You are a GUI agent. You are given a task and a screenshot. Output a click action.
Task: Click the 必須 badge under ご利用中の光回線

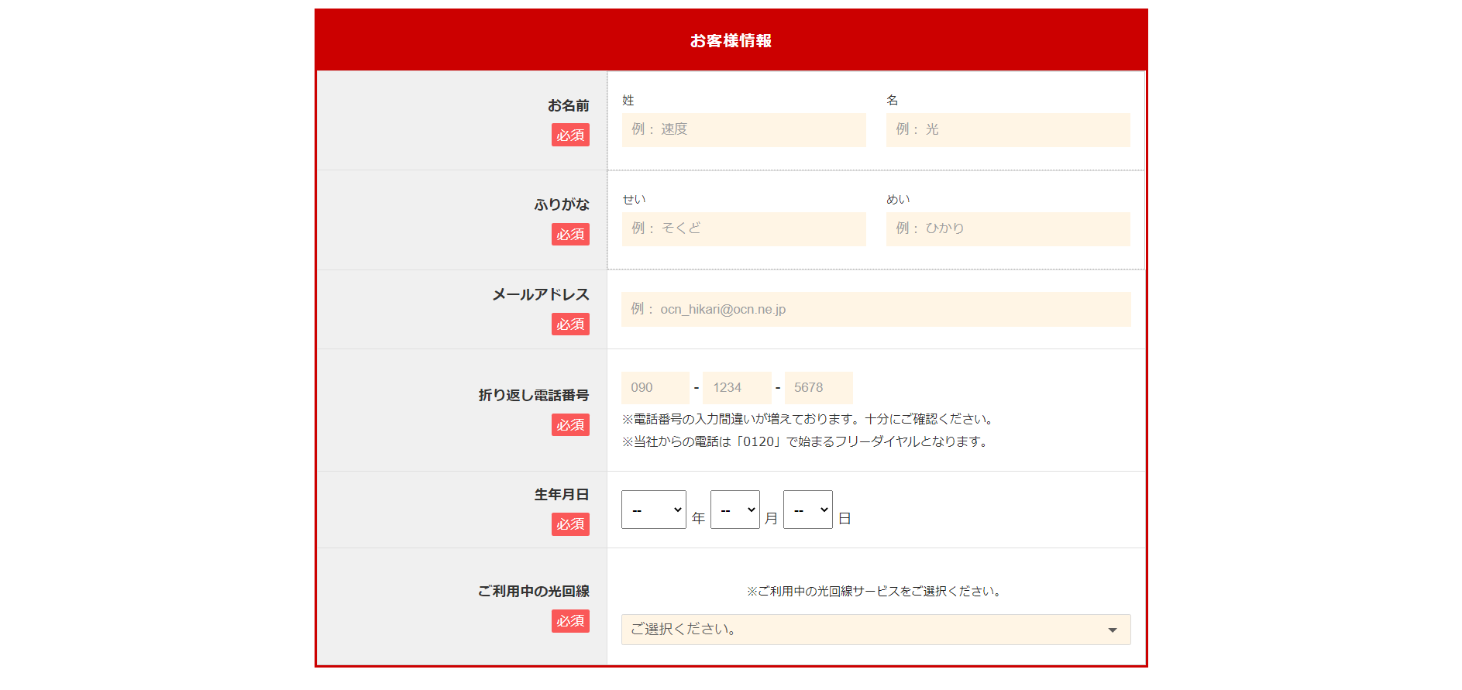(570, 621)
